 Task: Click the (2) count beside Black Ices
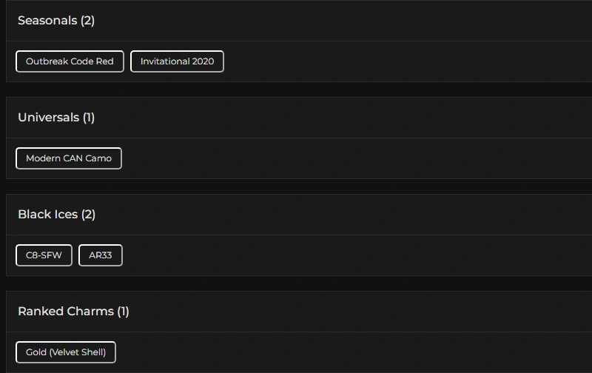88,215
